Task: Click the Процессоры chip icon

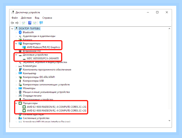Action: click(x=20, y=103)
